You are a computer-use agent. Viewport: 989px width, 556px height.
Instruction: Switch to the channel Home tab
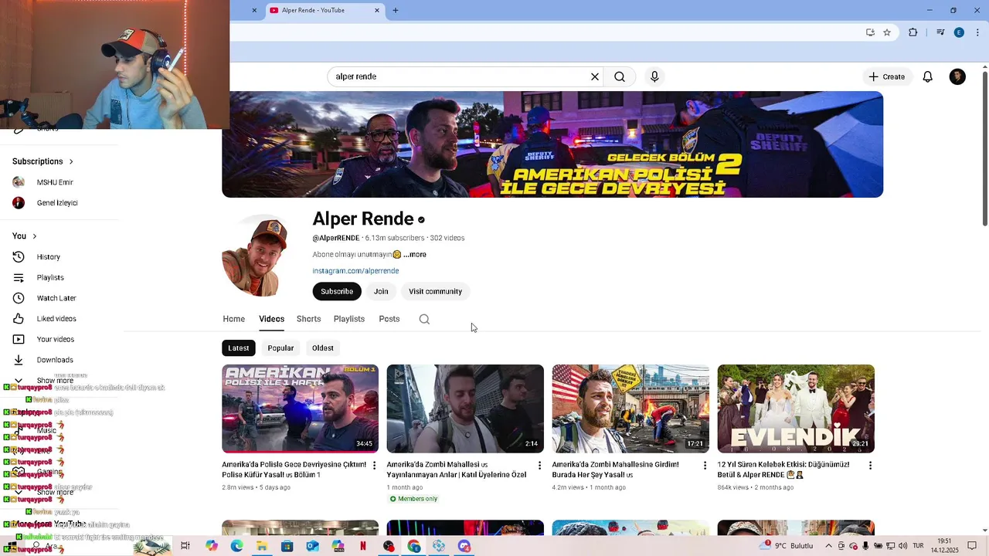(x=234, y=319)
